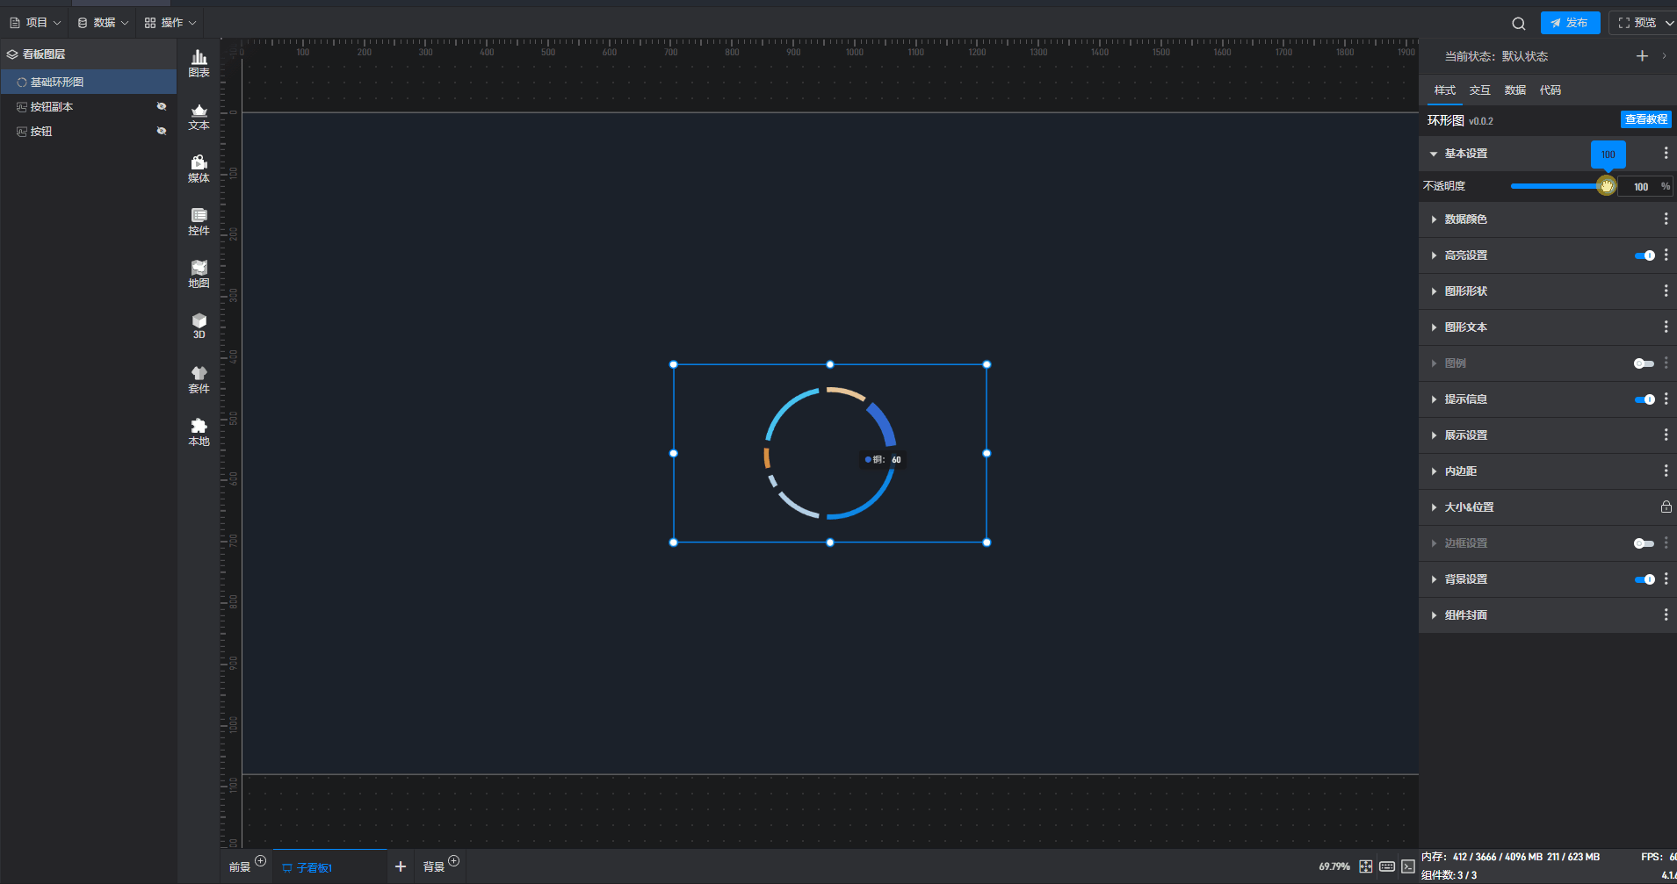1677x884 pixels.
Task: Open the 套件 kits icon
Action: [199, 379]
